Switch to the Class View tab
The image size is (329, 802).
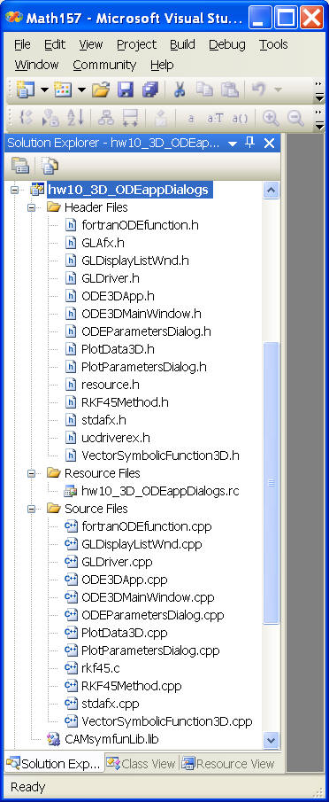[x=142, y=764]
